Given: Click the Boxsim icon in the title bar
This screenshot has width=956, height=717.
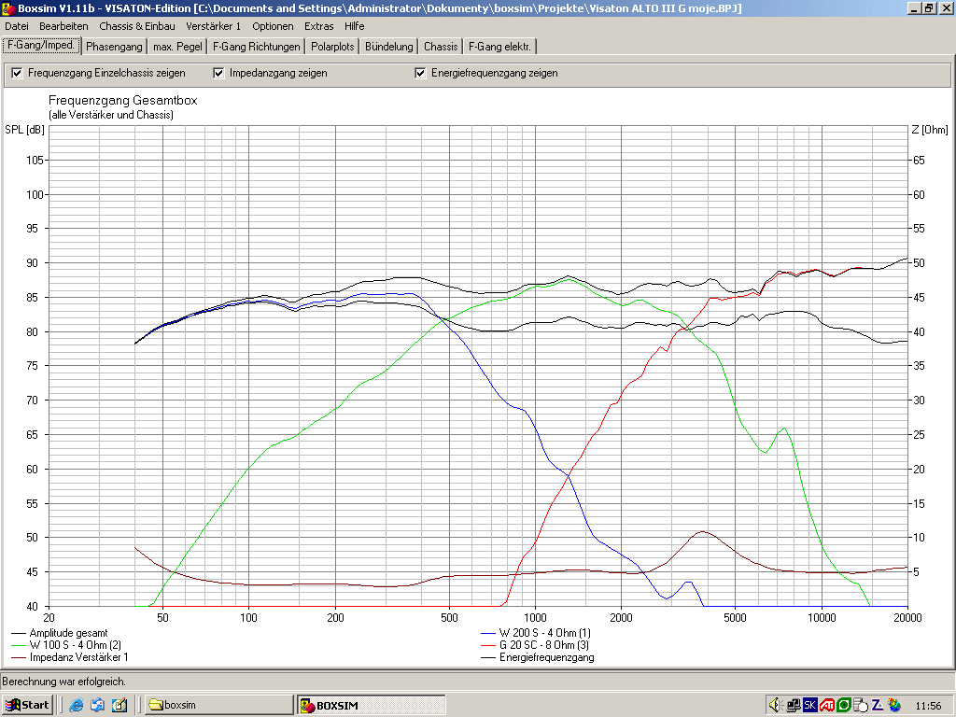Looking at the screenshot, I should (x=8, y=7).
